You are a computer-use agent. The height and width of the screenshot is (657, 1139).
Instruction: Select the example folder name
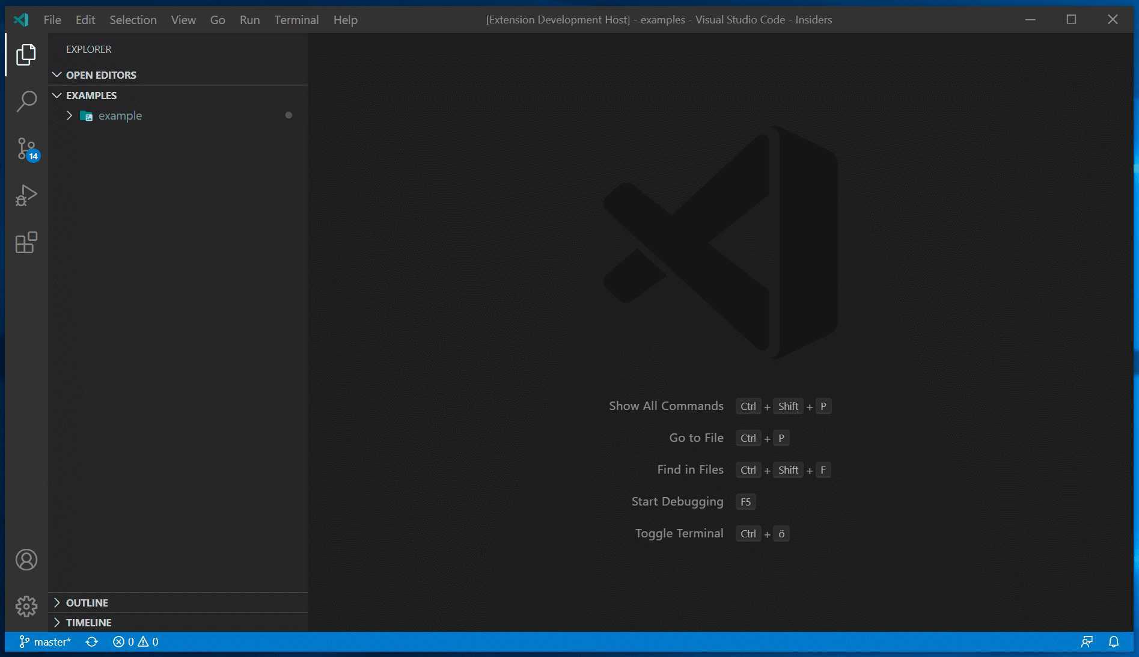120,115
